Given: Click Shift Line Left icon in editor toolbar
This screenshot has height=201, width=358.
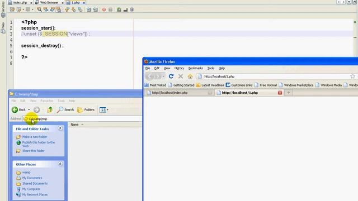Looking at the screenshot, I should click(x=89, y=9).
